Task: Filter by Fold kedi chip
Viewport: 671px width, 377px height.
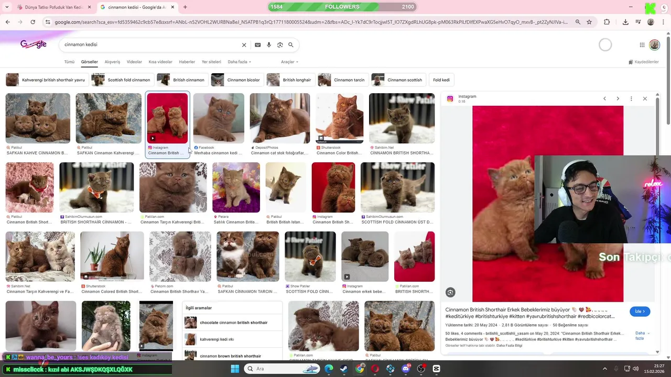Action: [x=441, y=80]
